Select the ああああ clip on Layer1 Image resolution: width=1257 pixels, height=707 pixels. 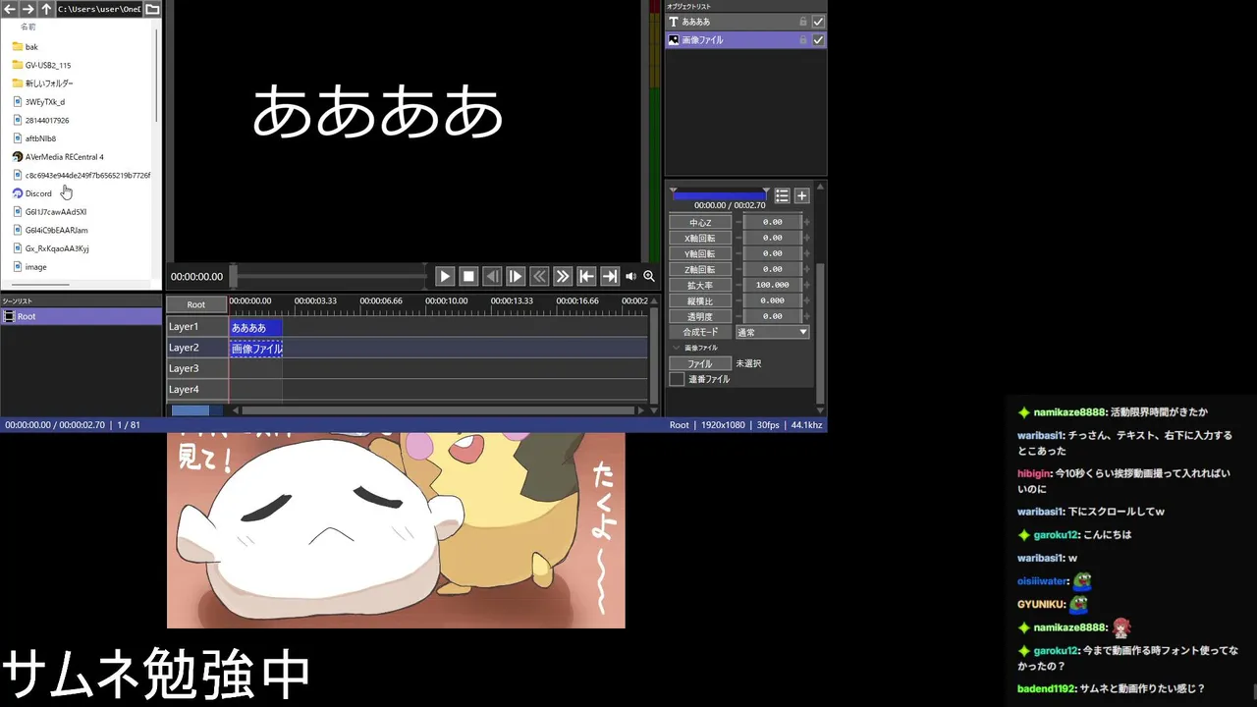(255, 327)
